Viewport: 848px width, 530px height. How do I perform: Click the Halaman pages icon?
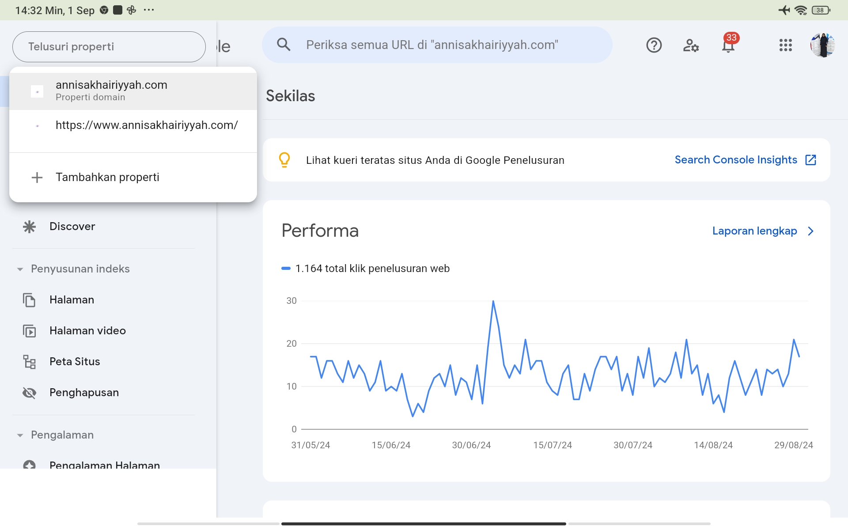[x=29, y=300]
